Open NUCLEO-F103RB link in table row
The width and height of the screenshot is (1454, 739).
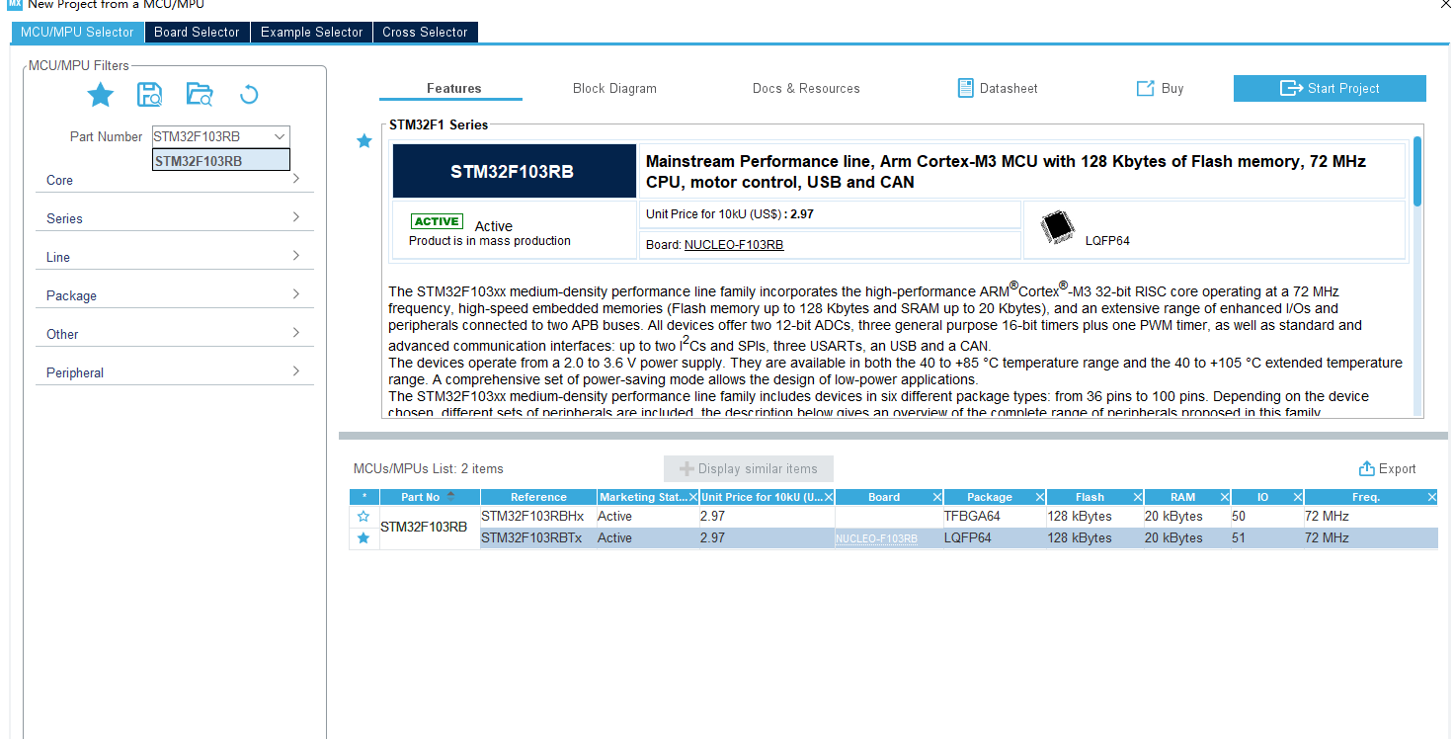pos(876,538)
